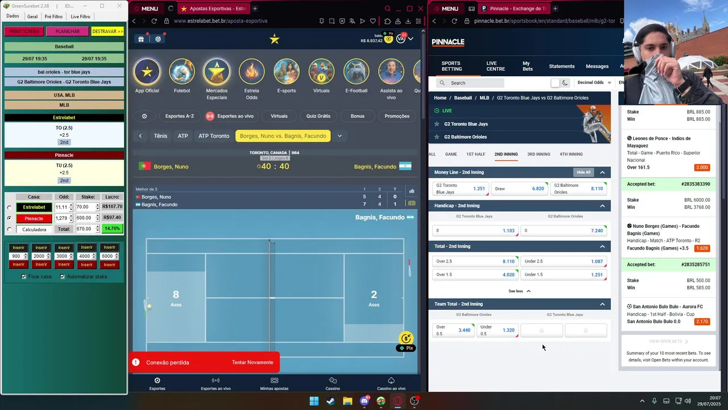Click the Pix deposit coin icon near balance

[388, 39]
